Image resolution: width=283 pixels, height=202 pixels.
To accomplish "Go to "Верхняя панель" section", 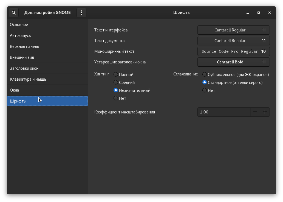I will pyautogui.click(x=24, y=46).
